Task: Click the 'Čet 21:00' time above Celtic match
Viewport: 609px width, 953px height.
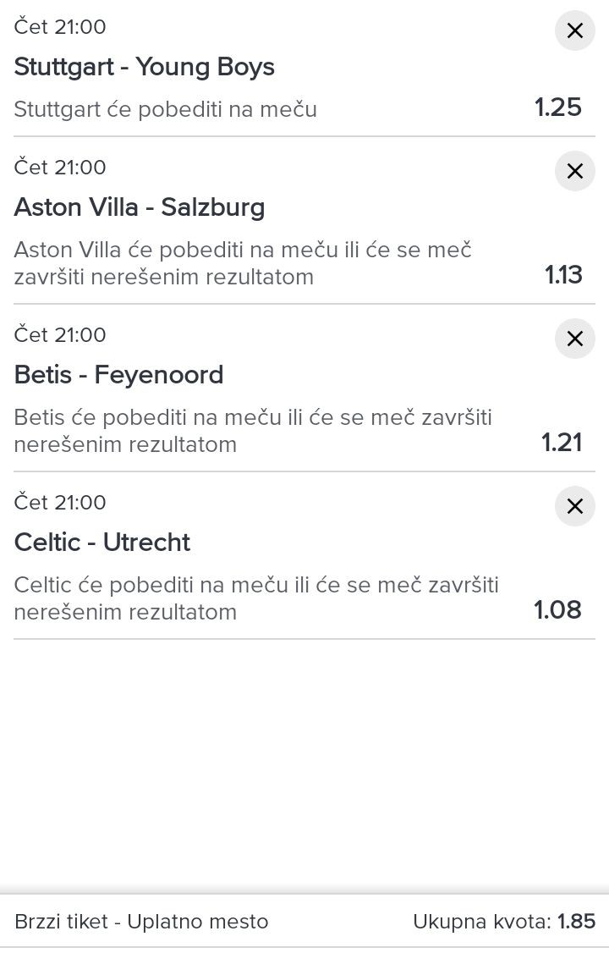Action: 60,503
